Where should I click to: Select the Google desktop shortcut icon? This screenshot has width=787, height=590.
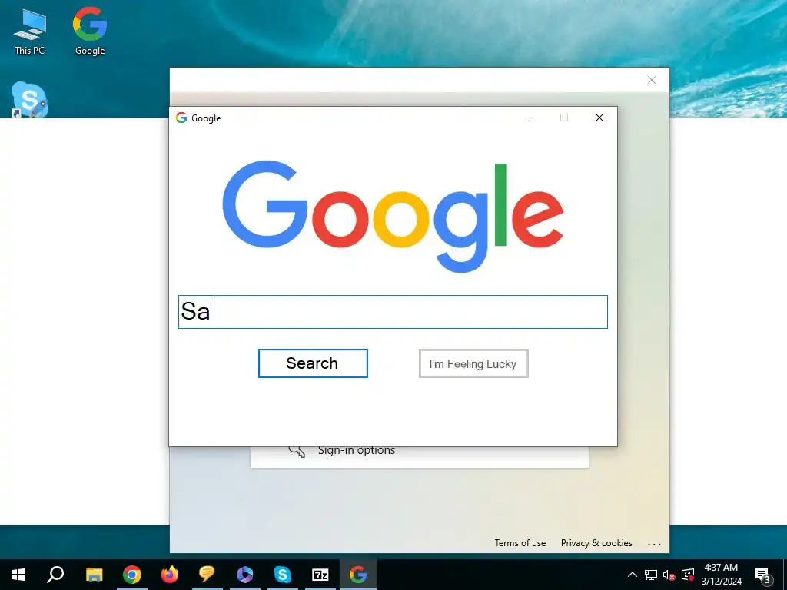90,31
